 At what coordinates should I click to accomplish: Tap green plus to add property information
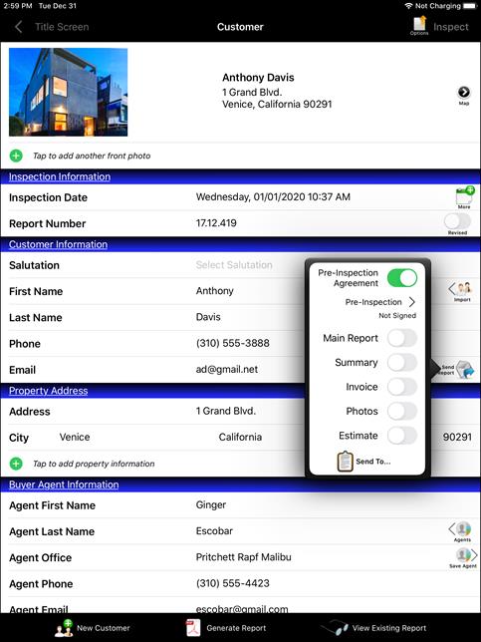point(16,464)
